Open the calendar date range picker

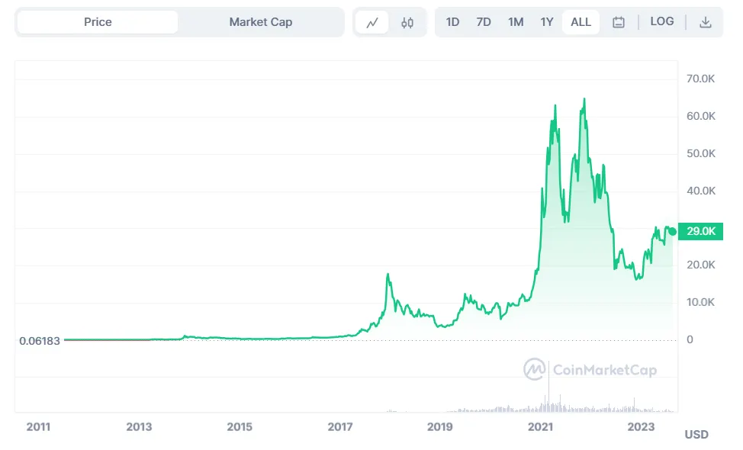tap(619, 22)
